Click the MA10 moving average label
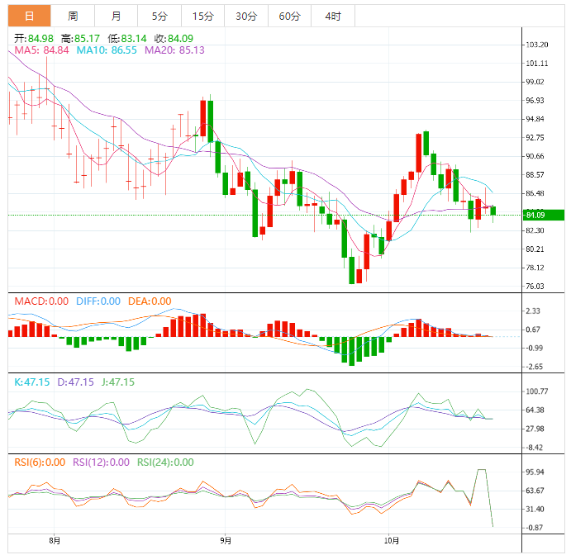The image size is (571, 555). (107, 50)
